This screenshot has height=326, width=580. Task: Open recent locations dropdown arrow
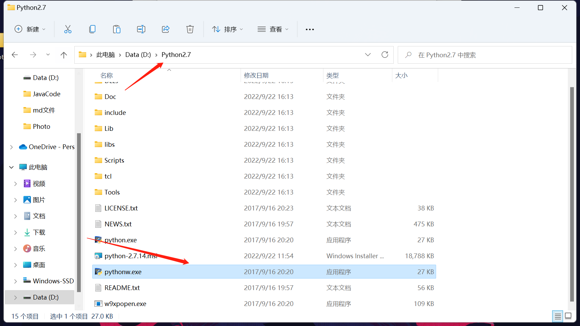pos(48,55)
